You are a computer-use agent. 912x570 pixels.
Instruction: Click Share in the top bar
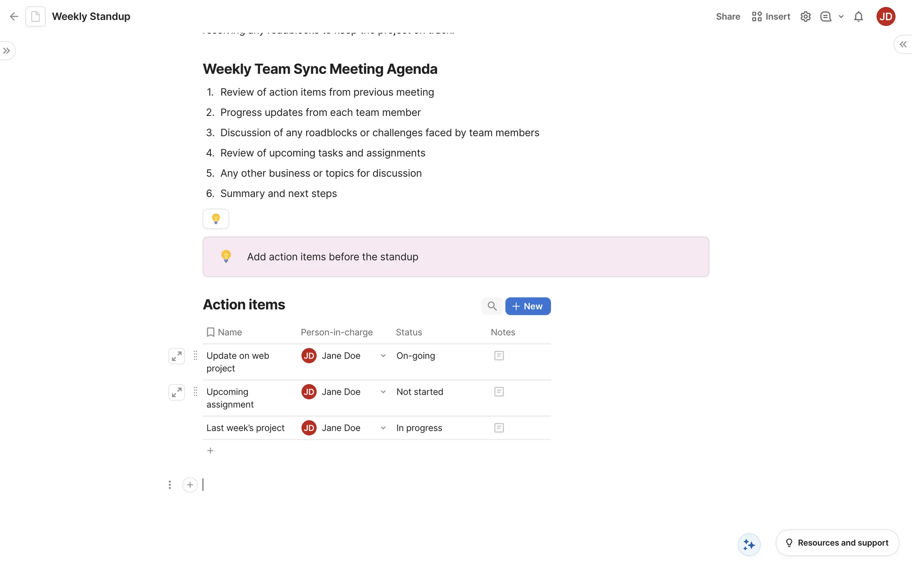point(728,17)
